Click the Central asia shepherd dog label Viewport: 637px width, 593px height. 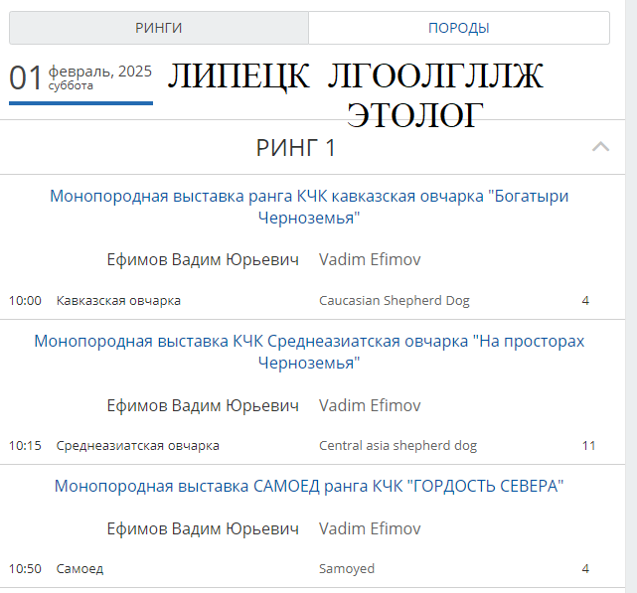click(x=398, y=446)
